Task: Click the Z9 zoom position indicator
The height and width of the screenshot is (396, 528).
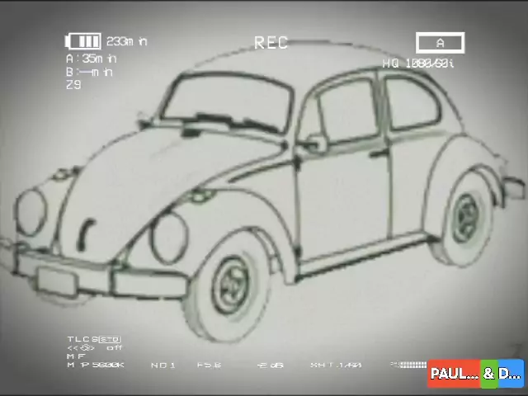Action: (73, 84)
